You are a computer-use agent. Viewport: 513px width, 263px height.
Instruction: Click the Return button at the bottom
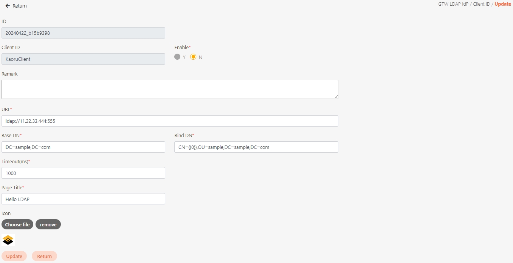[x=44, y=256]
